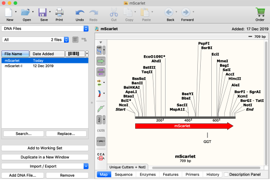
Task: Click the SacII enzyme label
Action: [182, 105]
